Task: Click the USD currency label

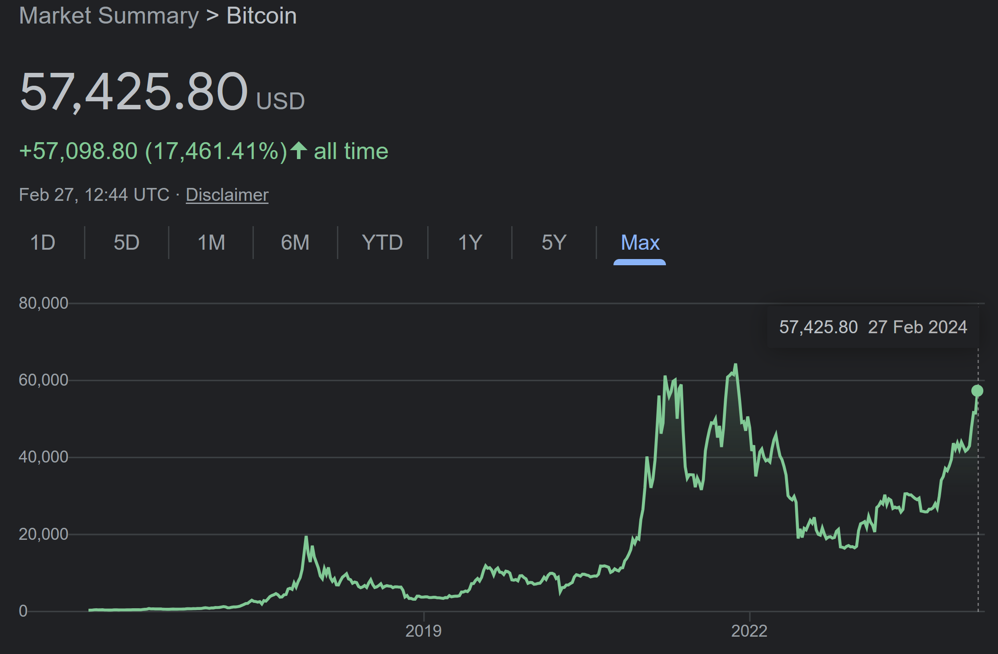Action: 281,101
